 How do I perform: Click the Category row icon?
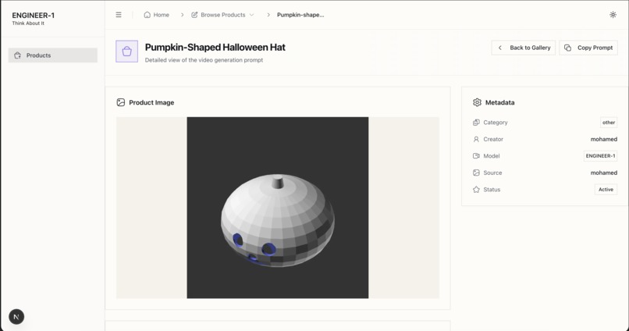(x=476, y=123)
